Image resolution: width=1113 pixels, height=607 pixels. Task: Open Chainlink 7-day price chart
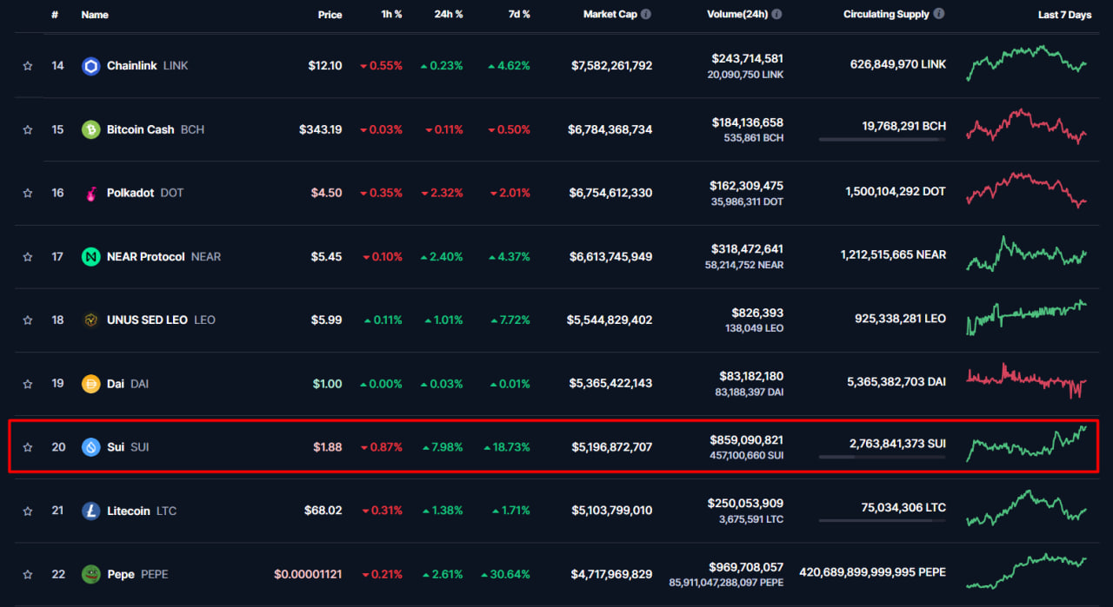tap(1027, 63)
